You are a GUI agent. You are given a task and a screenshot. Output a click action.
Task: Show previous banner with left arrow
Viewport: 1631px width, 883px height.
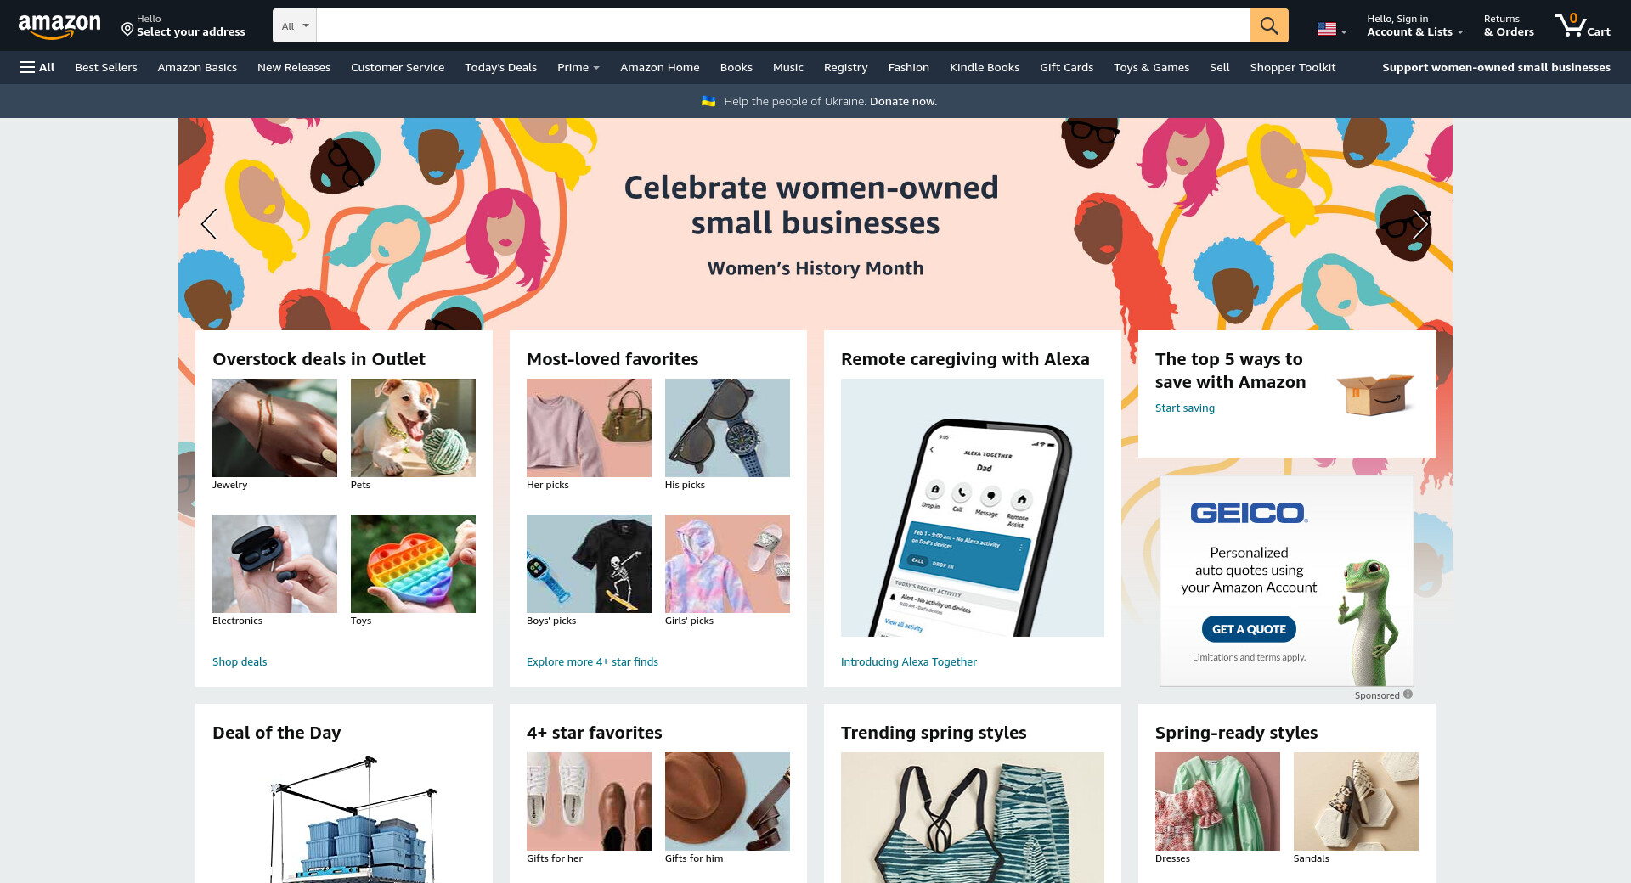(209, 224)
